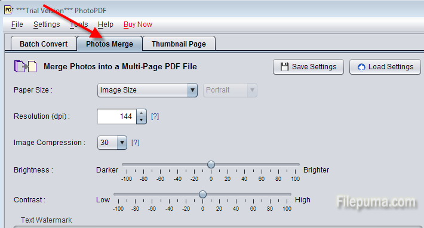Click the 'Merge Photos into a Multi-Page PDF File' heading
The image size is (424, 228).
point(120,66)
